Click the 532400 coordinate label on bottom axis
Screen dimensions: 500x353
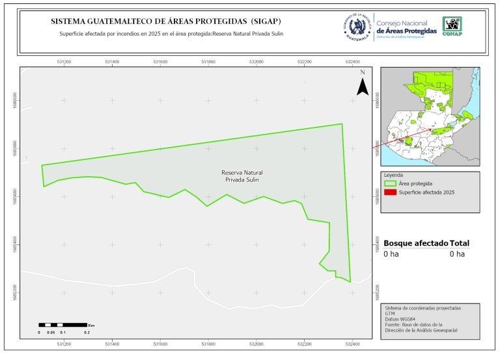pos(352,344)
